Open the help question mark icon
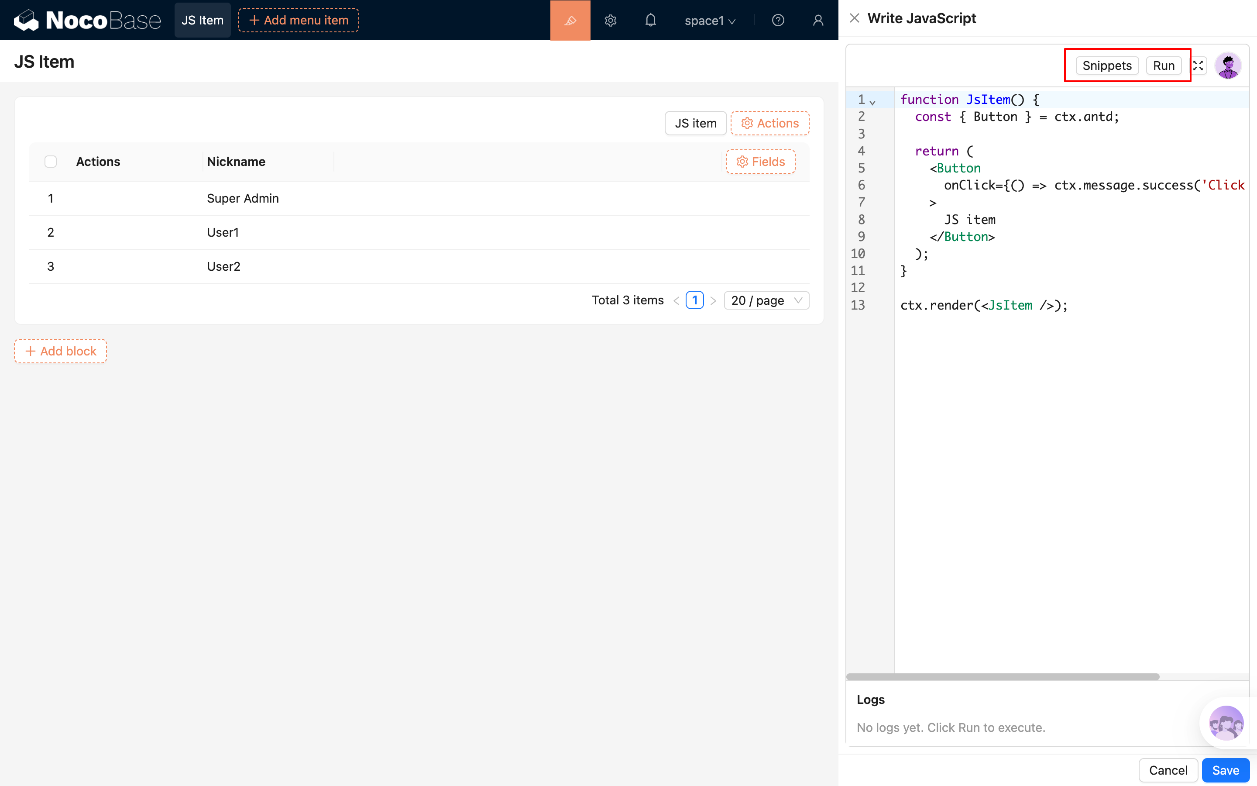1257x786 pixels. coord(778,20)
